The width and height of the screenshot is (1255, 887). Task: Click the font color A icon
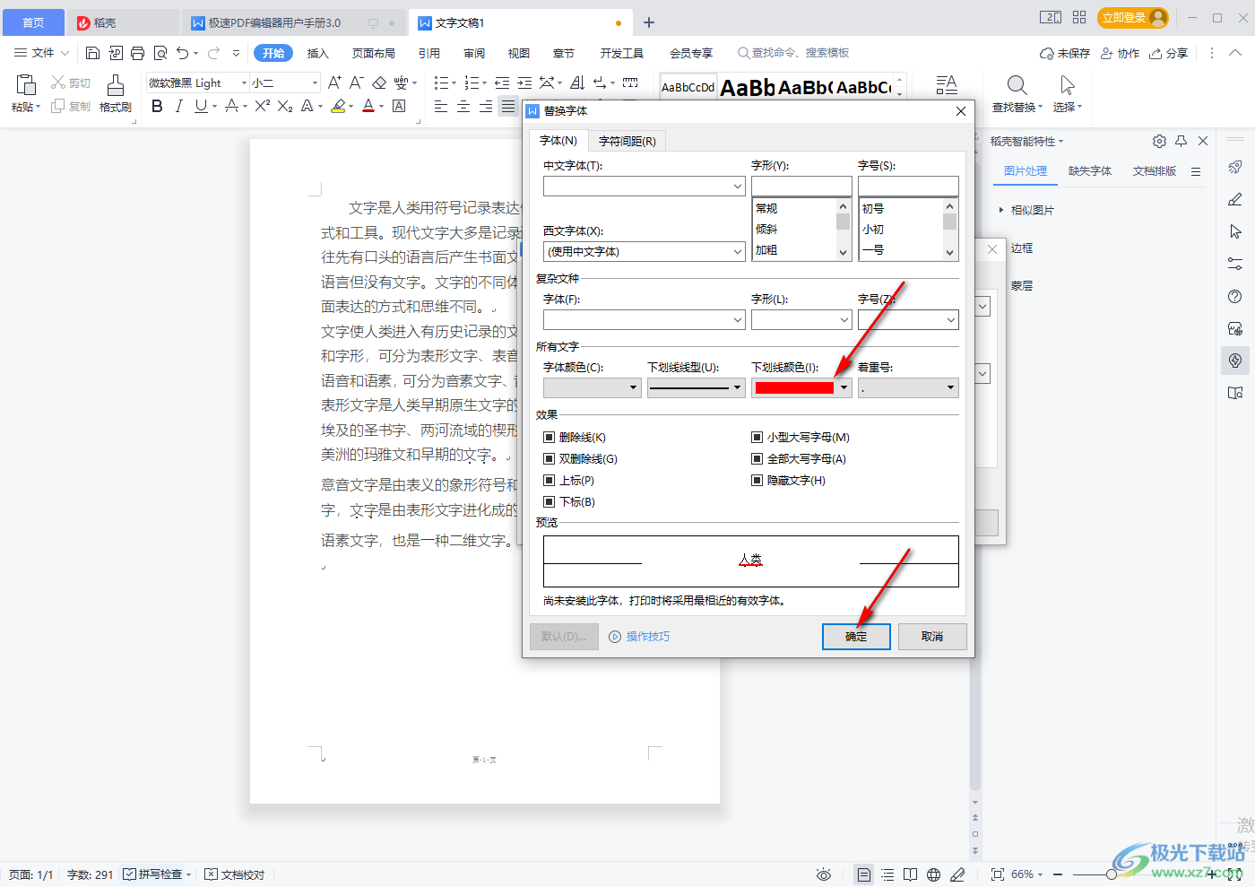[368, 106]
